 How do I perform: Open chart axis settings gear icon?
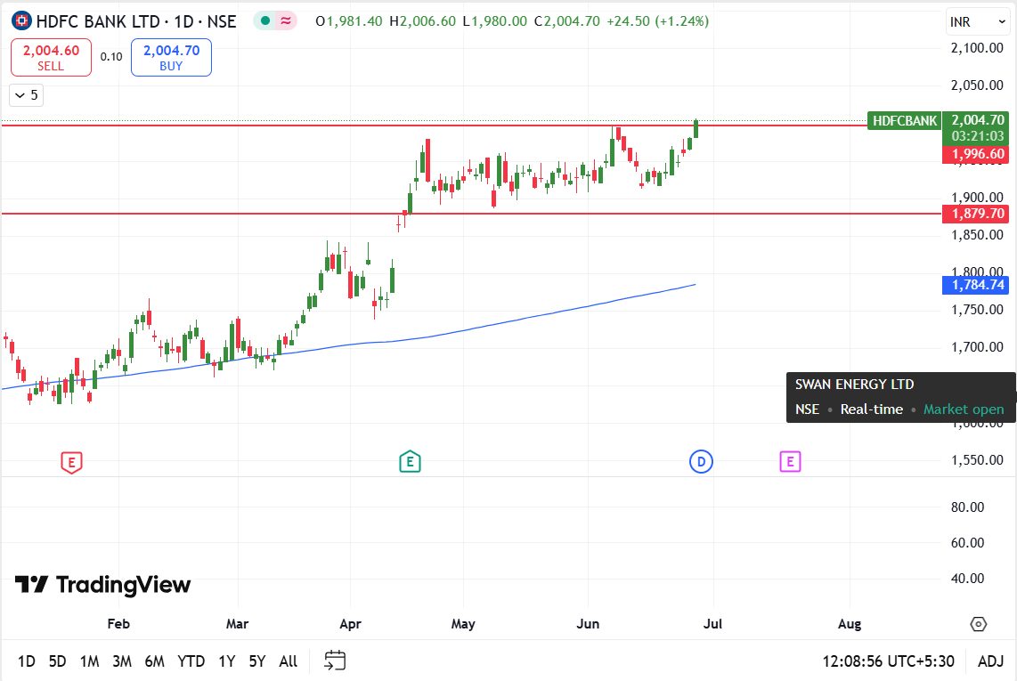coord(978,624)
